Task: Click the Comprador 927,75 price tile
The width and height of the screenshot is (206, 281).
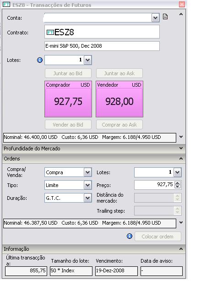Action: (68, 99)
